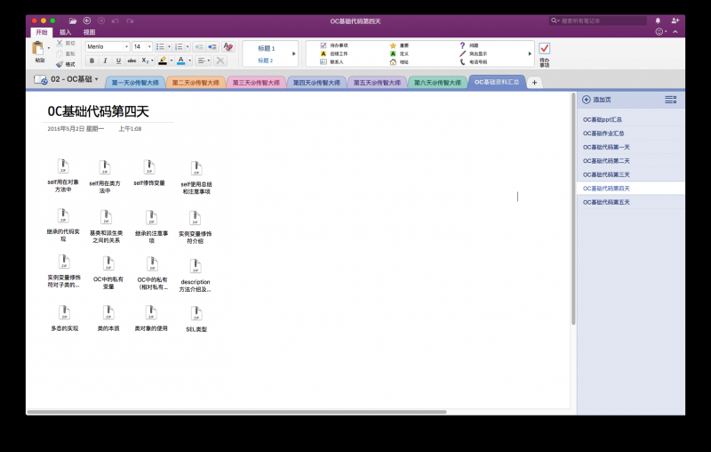
Task: Open the 第三天@传智大师 section tab
Action: [252, 83]
